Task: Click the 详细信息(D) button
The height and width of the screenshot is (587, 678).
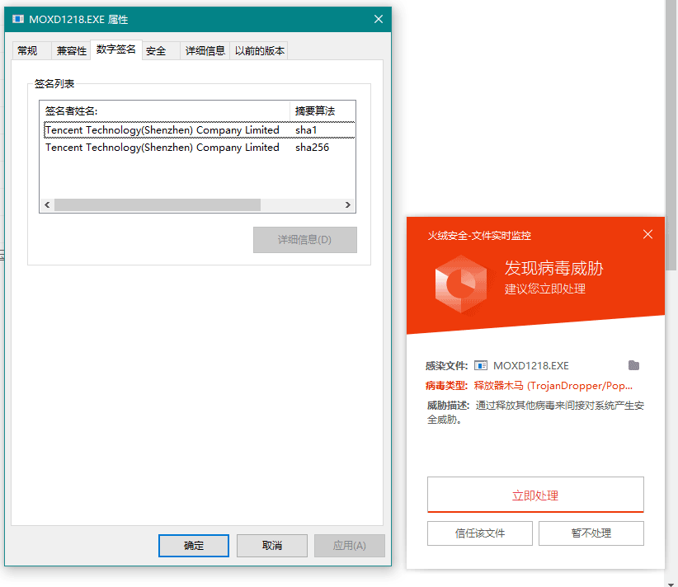Action: point(304,239)
